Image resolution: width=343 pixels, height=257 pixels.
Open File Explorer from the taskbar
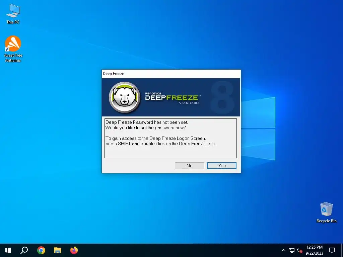tap(58, 250)
